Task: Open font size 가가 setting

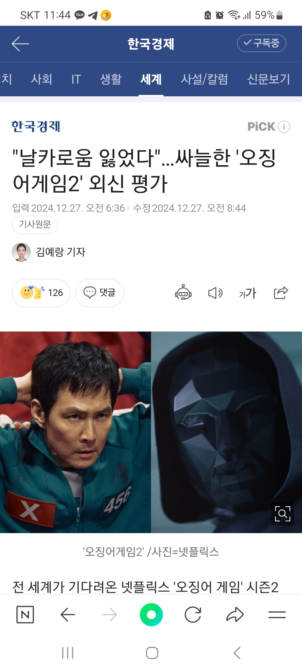Action: click(248, 293)
